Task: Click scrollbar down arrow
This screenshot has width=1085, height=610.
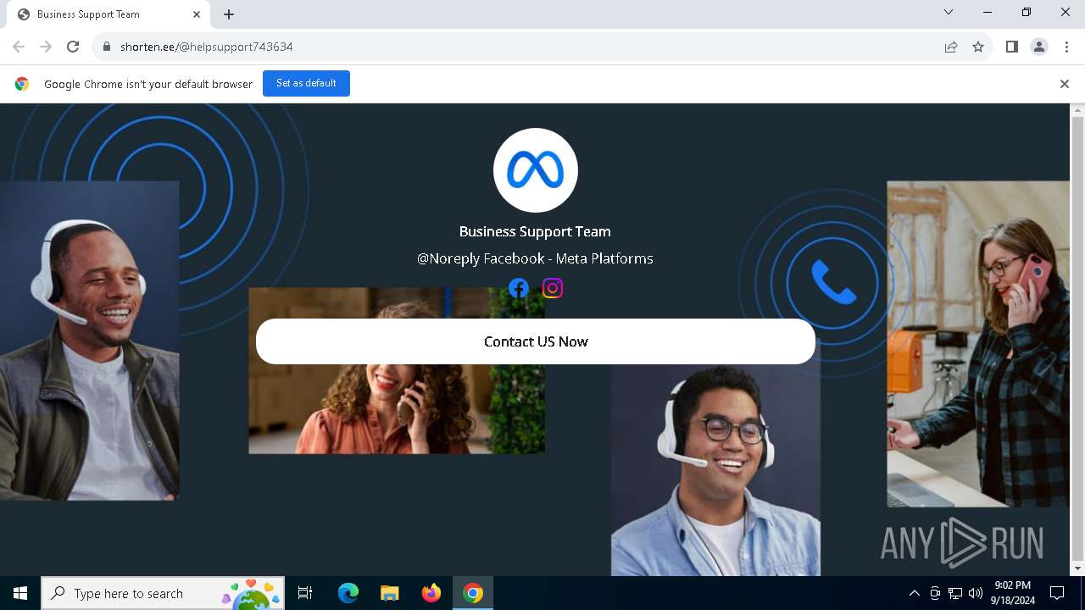Action: pos(1077,568)
